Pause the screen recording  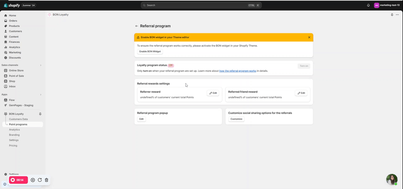click(x=33, y=180)
